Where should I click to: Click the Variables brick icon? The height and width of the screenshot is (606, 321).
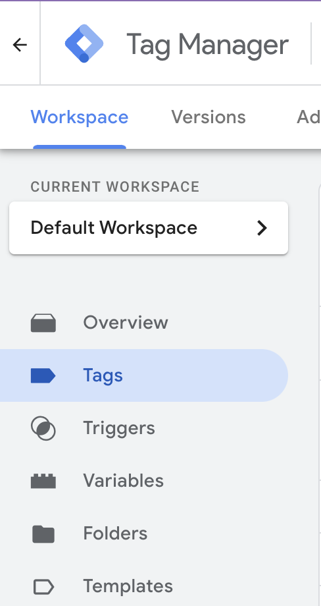43,481
